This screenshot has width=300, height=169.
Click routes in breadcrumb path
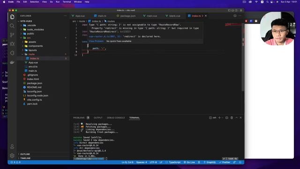click(x=111, y=21)
